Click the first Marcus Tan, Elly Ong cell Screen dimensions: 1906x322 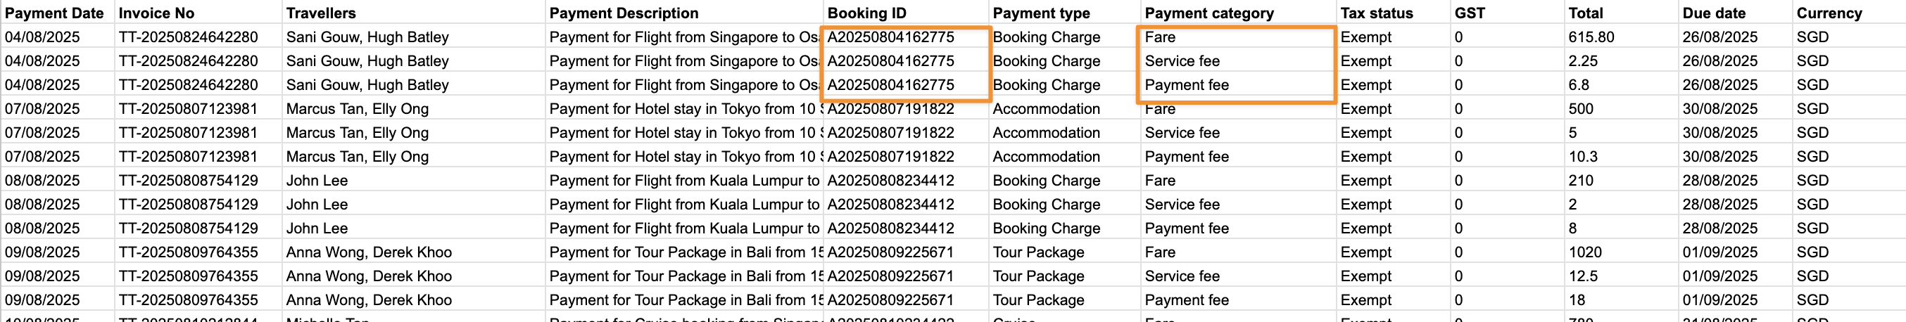coord(413,108)
